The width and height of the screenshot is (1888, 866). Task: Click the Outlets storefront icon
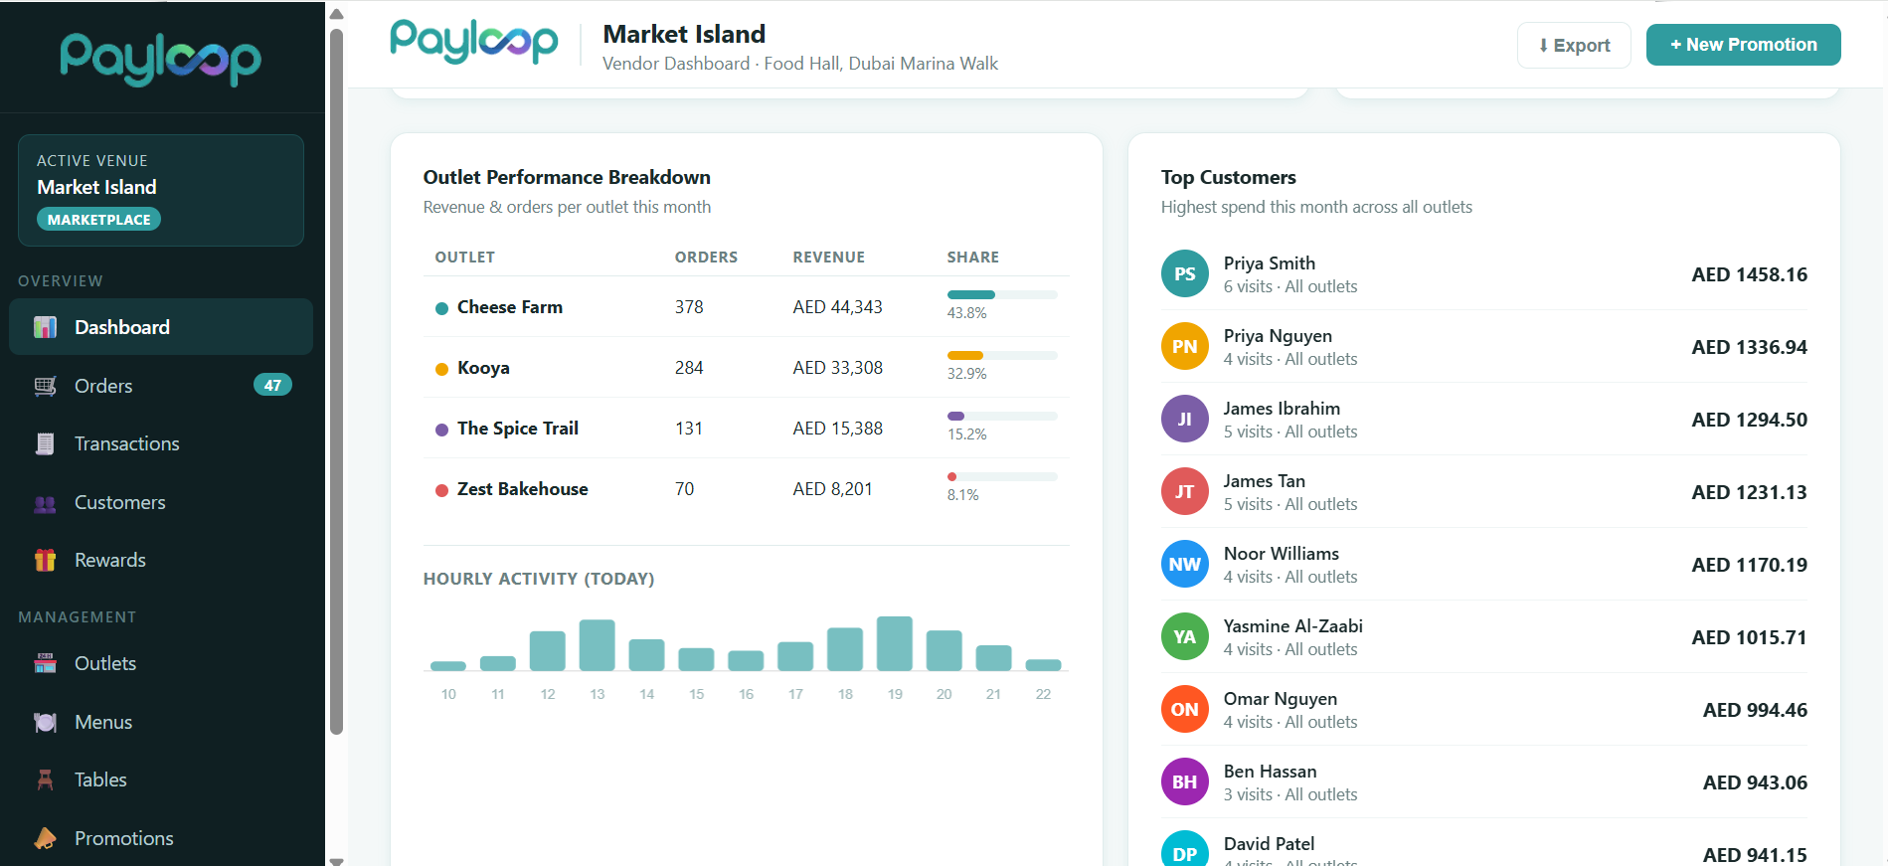pos(45,663)
